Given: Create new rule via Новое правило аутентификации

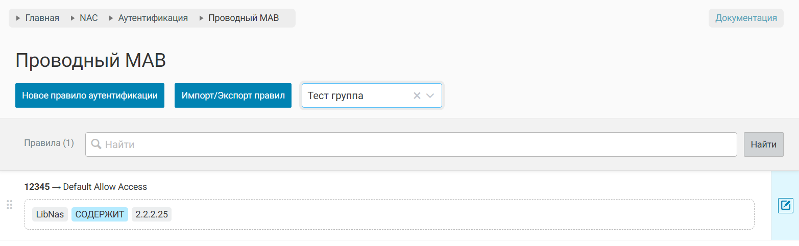Looking at the screenshot, I should tap(90, 96).
